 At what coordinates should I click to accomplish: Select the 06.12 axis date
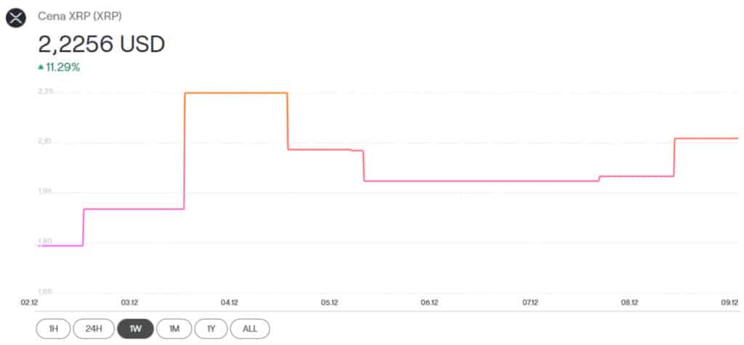(x=429, y=303)
